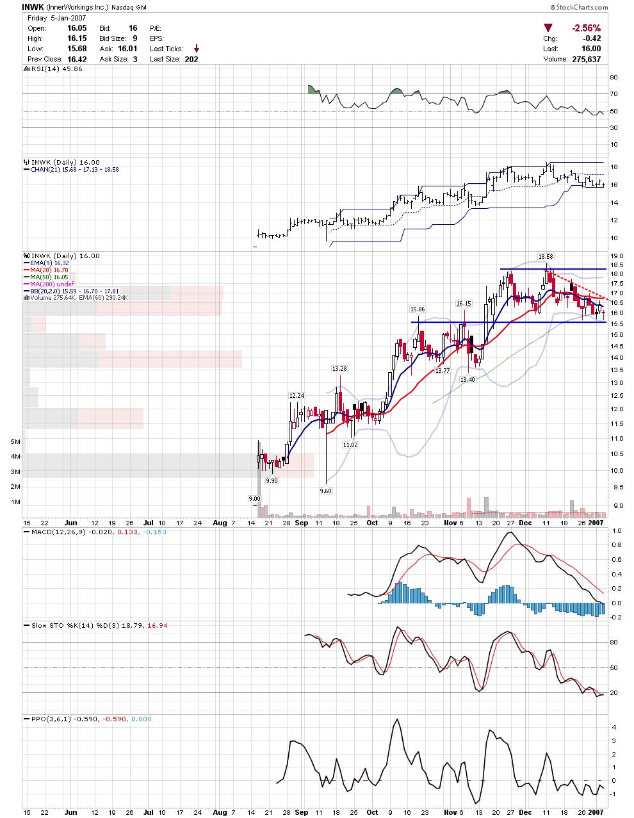The height and width of the screenshot is (818, 634).
Task: Click the 13.40 low annotation on chart
Action: click(x=467, y=379)
